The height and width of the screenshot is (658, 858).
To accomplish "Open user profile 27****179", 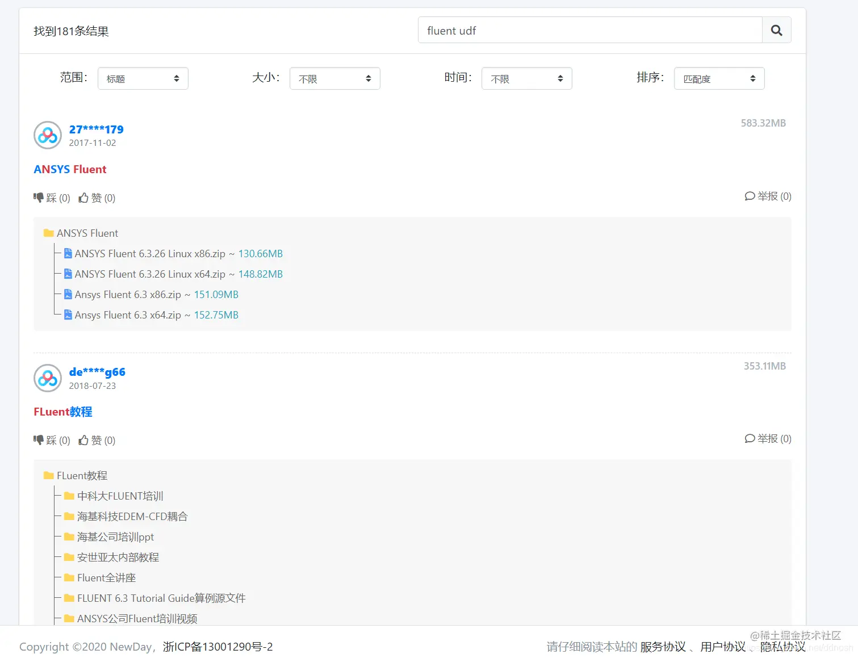I will 96,129.
